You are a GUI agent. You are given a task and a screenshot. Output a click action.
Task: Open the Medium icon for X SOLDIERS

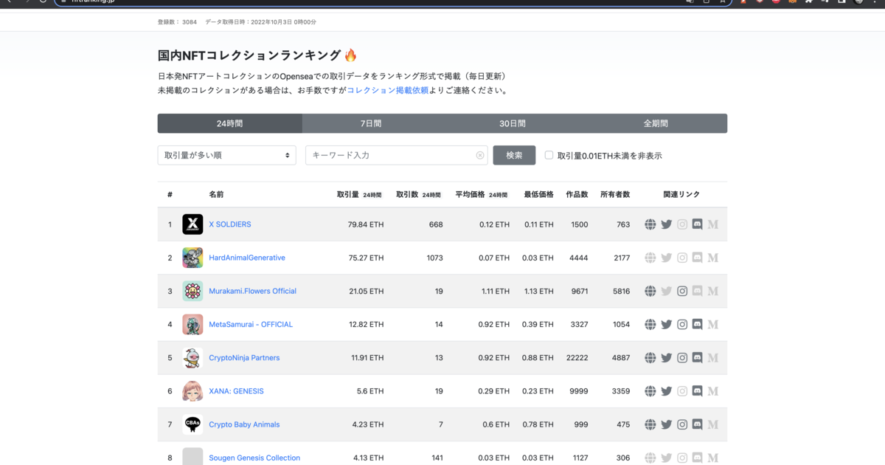pyautogui.click(x=712, y=224)
